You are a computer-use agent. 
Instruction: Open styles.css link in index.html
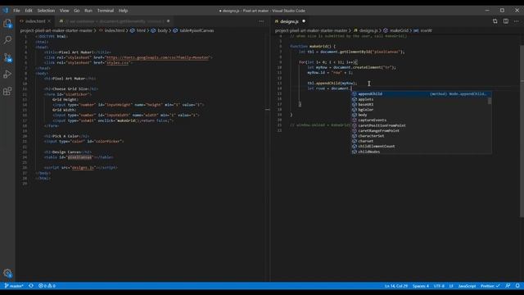pos(117,62)
